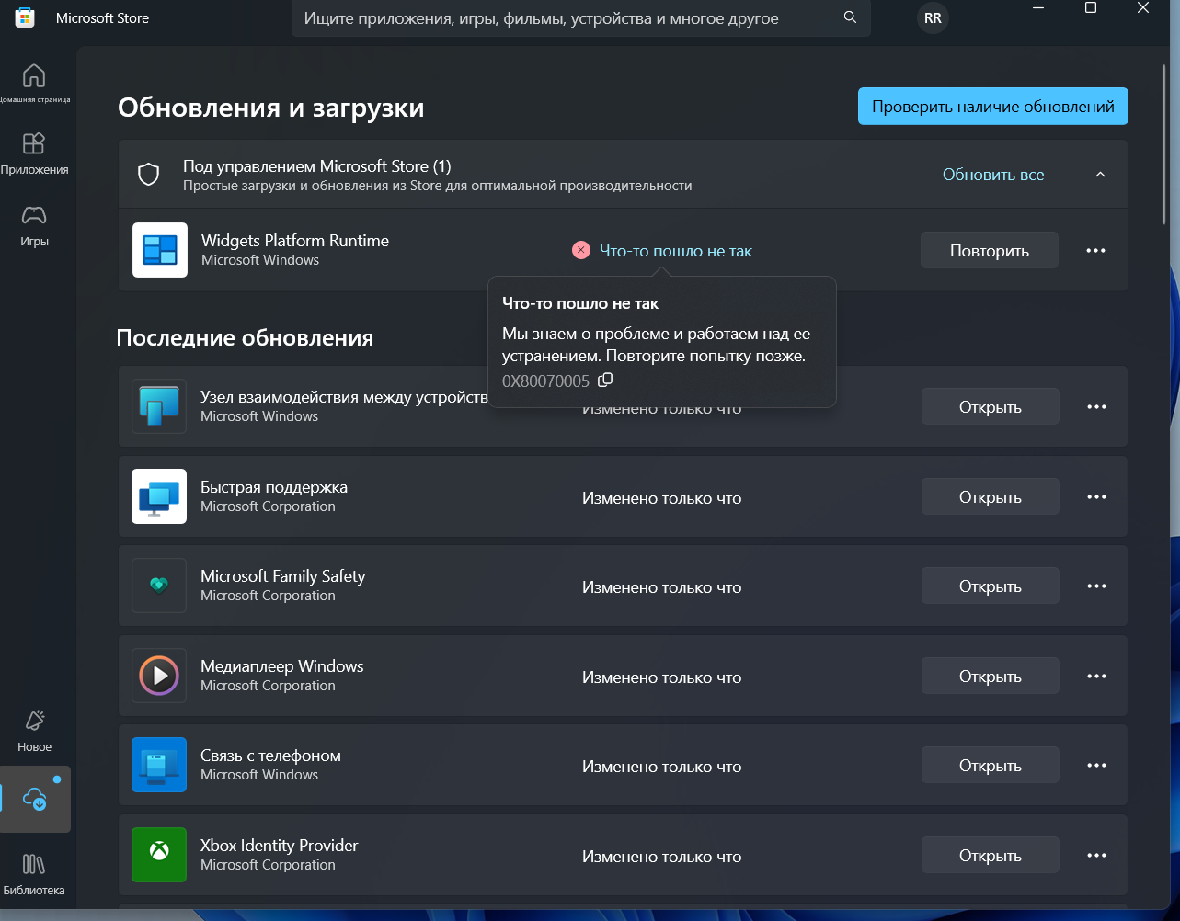Click the search magnifier icon

click(x=850, y=18)
